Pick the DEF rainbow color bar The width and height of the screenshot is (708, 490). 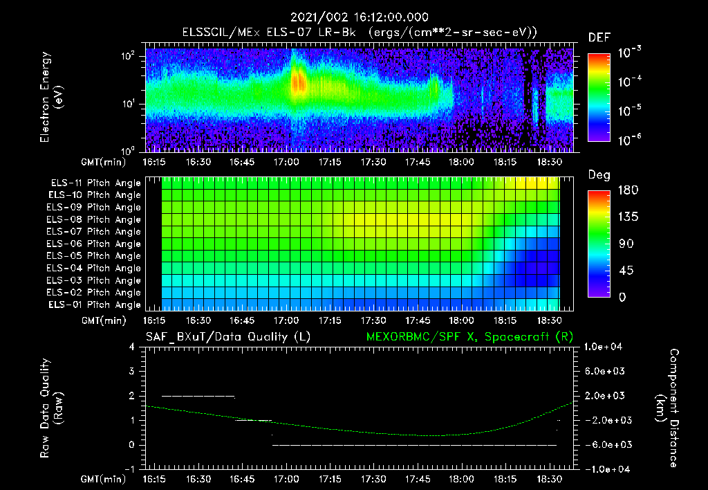point(599,97)
